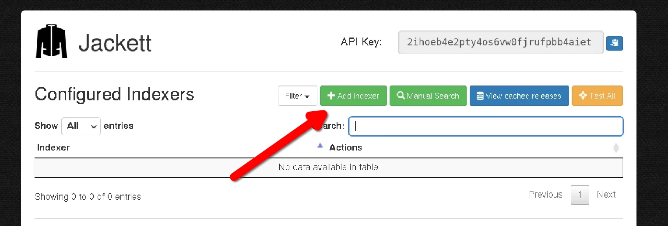Go to the Next page
Screen dimensions: 668x226
coord(606,195)
